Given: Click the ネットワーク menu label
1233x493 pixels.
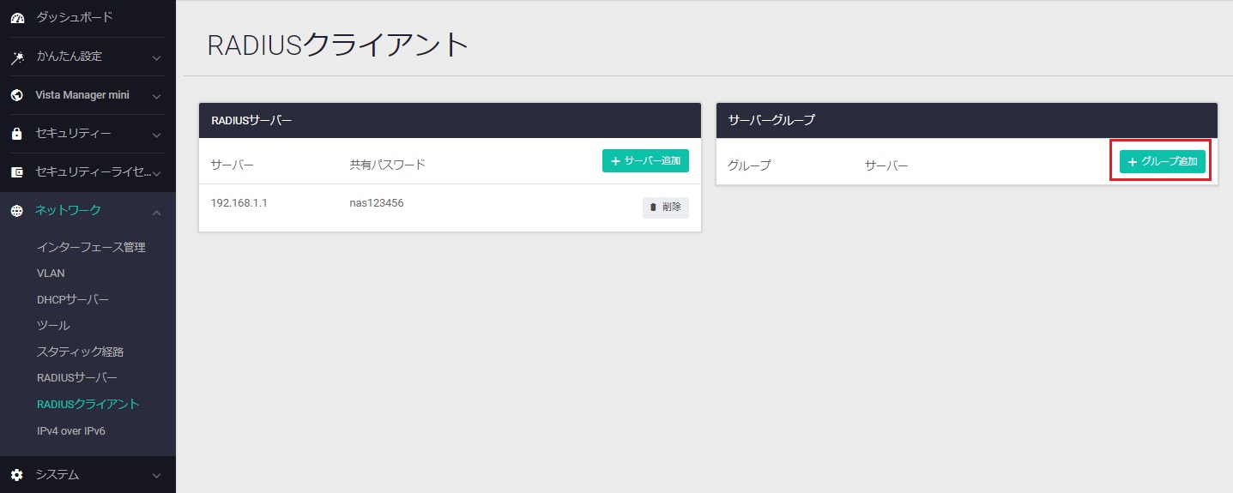Looking at the screenshot, I should pos(68,211).
